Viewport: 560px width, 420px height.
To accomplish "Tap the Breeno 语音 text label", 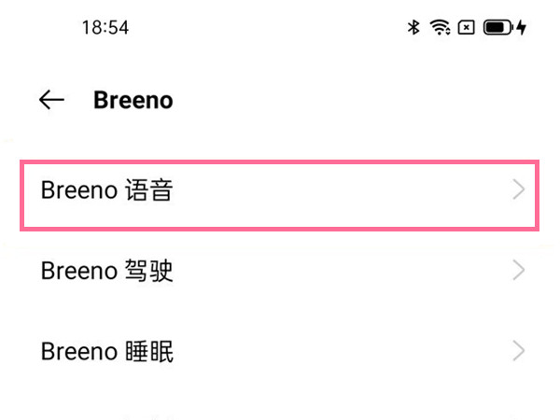I will (x=106, y=191).
